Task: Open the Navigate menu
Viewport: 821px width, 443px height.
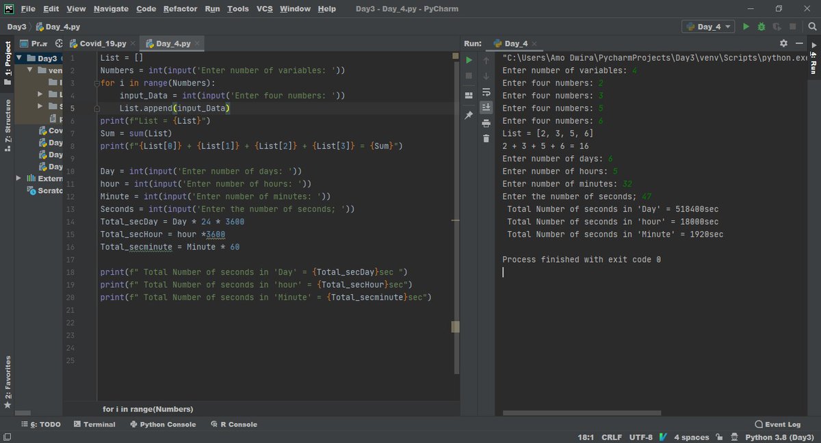Action: coord(111,9)
